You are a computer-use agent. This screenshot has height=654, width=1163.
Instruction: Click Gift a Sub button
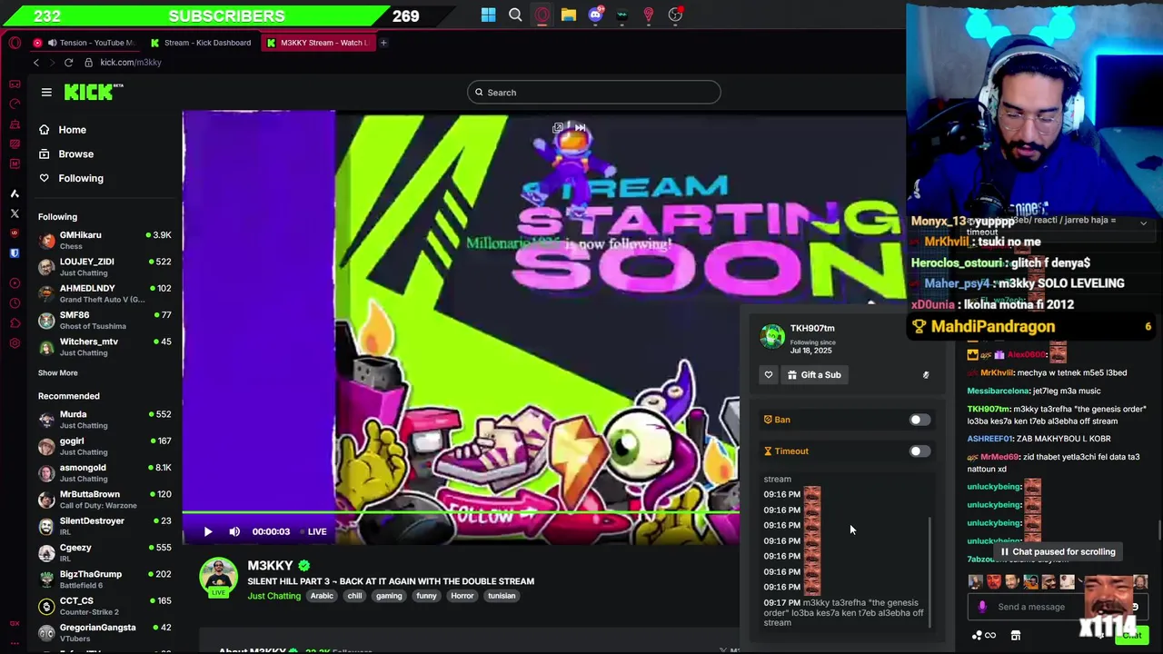coord(814,374)
